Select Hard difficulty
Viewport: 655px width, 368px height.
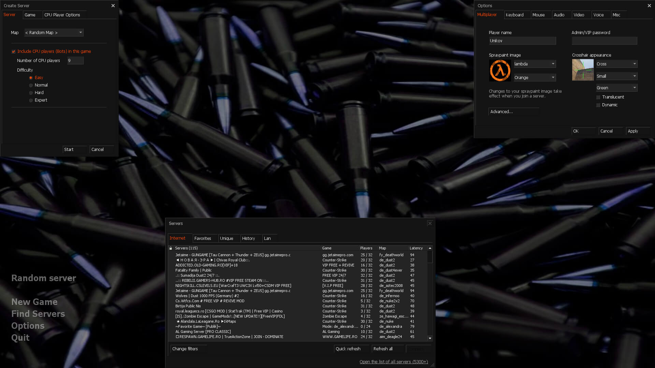pos(31,93)
